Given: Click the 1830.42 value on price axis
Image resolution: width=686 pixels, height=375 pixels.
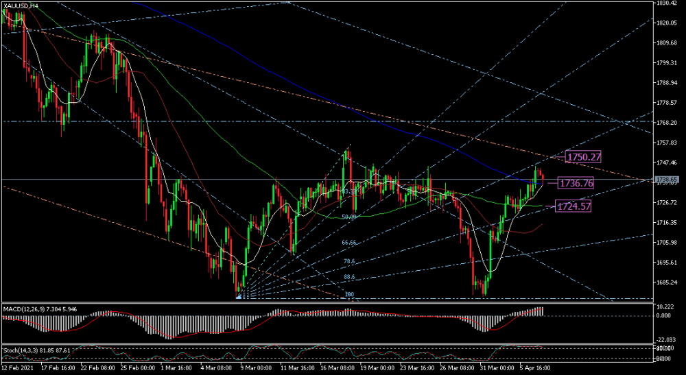Looking at the screenshot, I should tap(665, 3).
